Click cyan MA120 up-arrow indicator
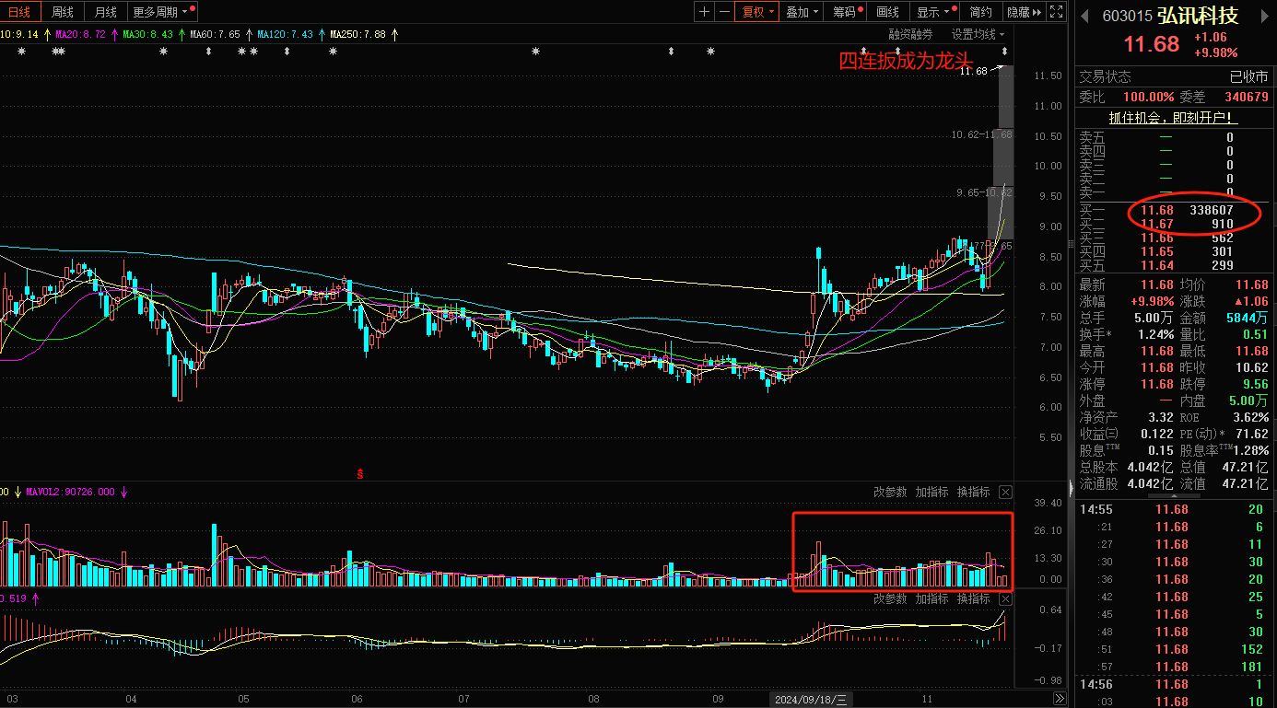Image resolution: width=1277 pixels, height=708 pixels. pos(320,34)
